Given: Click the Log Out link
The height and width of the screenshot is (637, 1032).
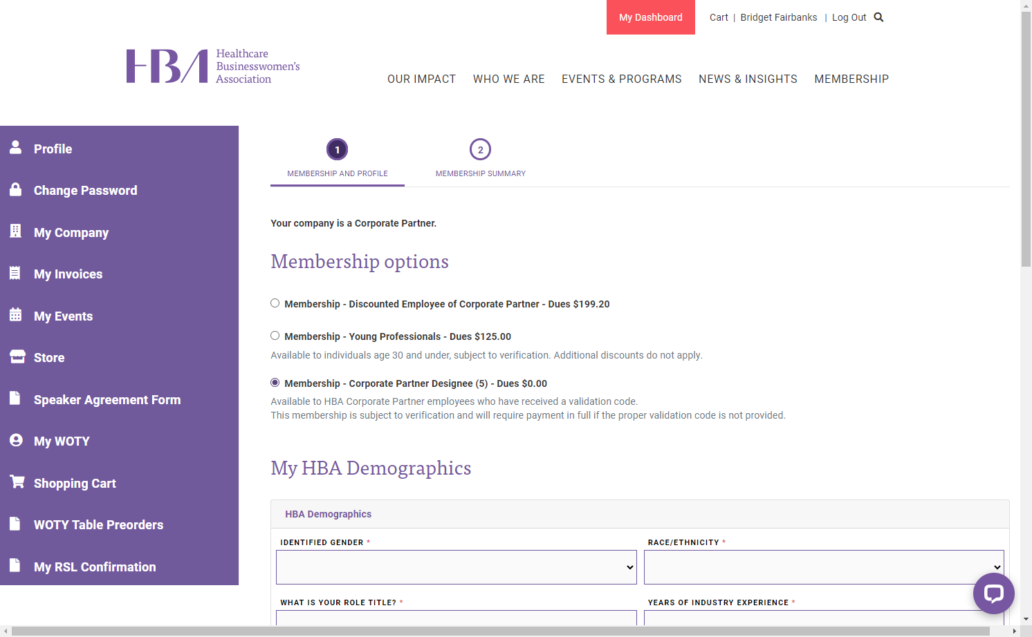Looking at the screenshot, I should coord(849,17).
